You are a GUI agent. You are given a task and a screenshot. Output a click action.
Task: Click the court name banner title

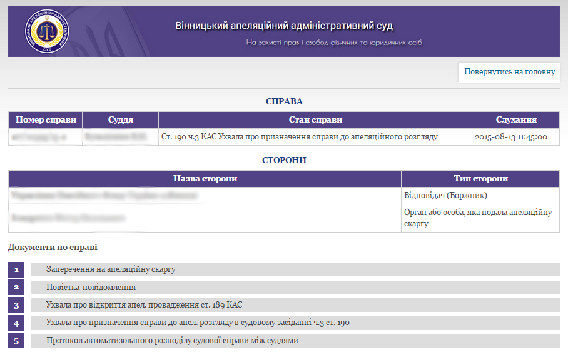pos(284,26)
